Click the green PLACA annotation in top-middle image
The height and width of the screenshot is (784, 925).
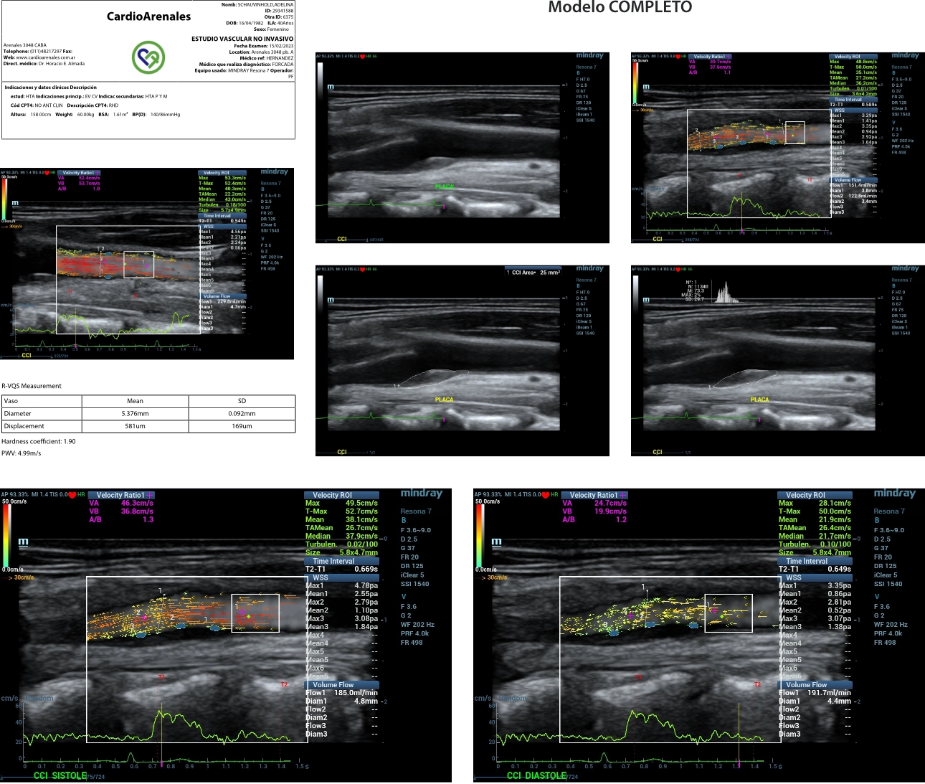(445, 186)
